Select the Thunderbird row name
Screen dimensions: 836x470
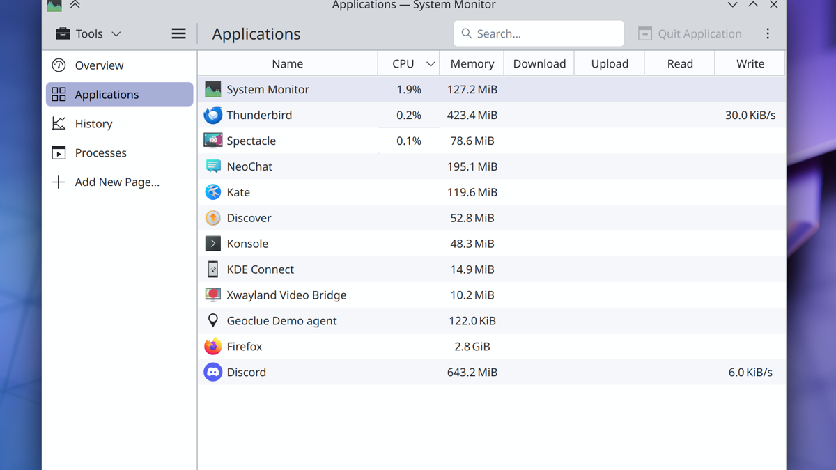[259, 115]
